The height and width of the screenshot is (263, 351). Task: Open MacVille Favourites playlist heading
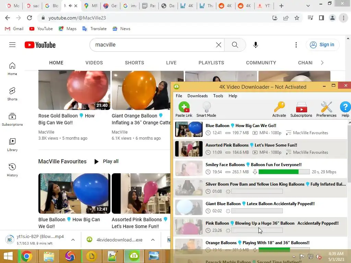tap(62, 162)
